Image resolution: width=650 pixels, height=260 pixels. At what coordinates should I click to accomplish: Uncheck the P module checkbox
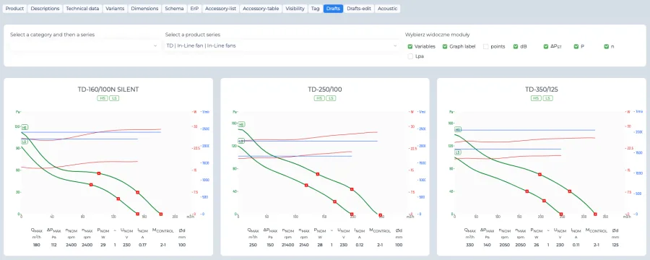(x=576, y=46)
